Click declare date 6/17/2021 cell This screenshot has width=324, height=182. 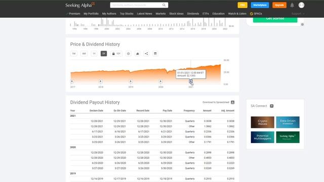point(97,131)
